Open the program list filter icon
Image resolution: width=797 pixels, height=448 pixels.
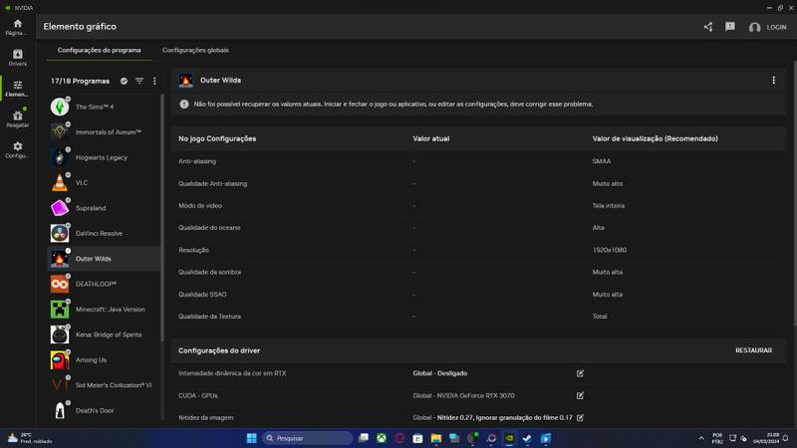[x=139, y=81]
